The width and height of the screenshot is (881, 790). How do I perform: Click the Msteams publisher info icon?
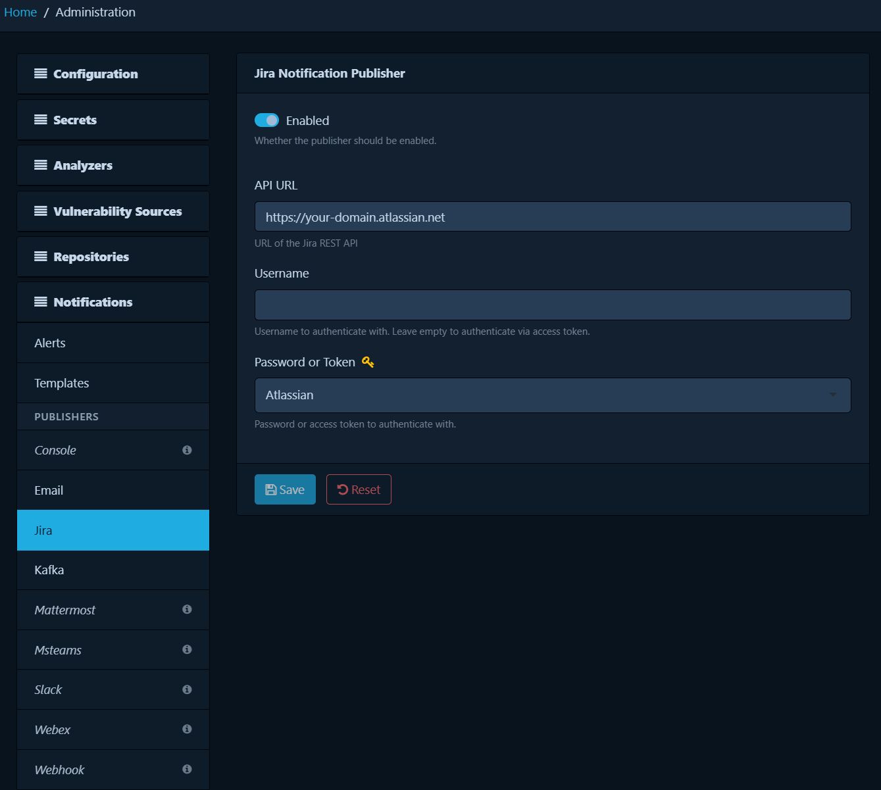pyautogui.click(x=187, y=650)
